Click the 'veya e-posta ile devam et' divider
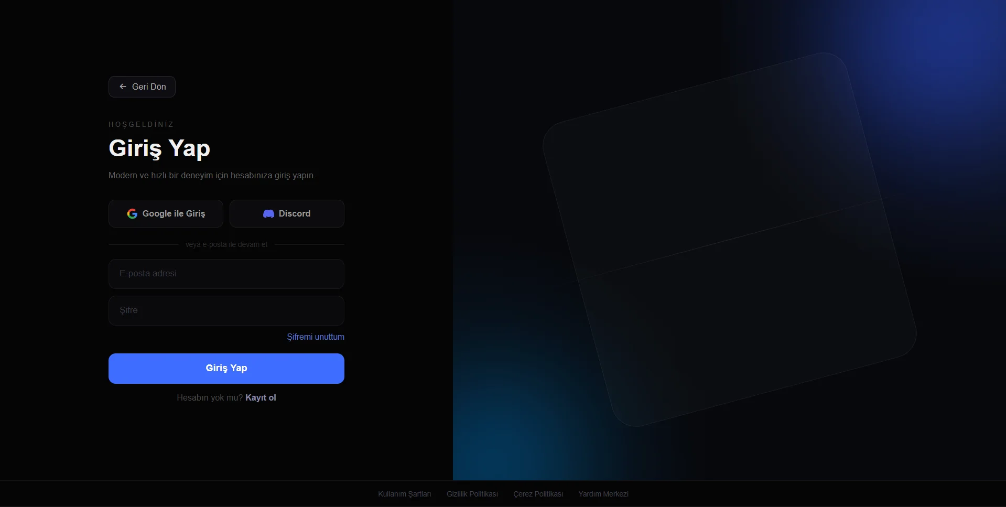Image resolution: width=1006 pixels, height=507 pixels. tap(226, 244)
